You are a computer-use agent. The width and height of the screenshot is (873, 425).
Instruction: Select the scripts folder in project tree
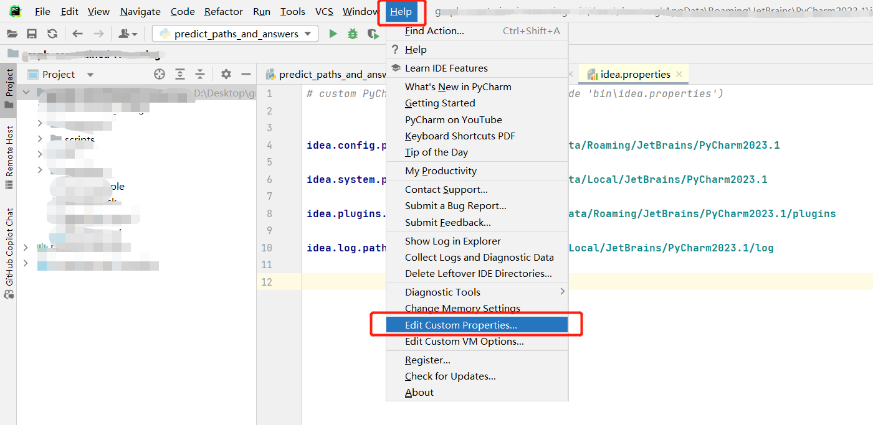click(x=80, y=139)
